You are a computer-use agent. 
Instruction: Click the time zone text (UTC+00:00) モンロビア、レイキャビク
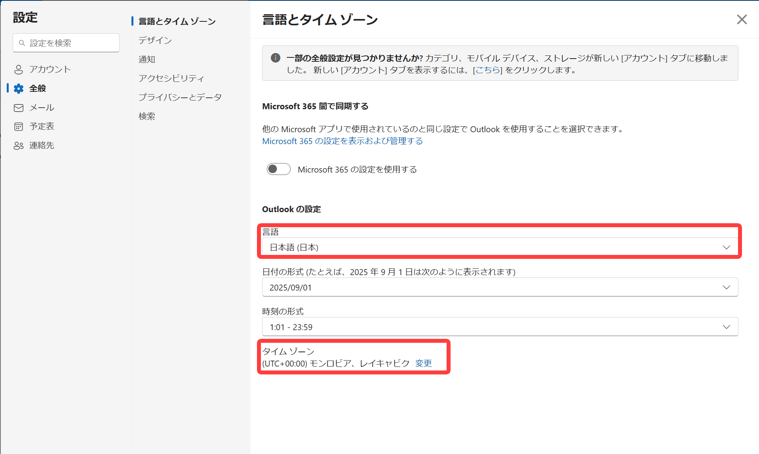(x=336, y=363)
